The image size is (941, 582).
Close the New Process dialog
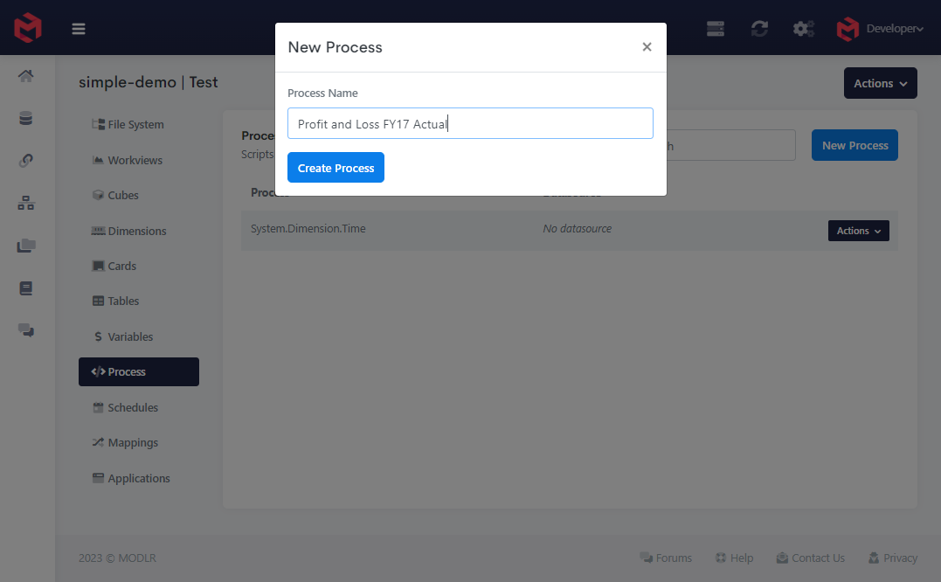click(x=647, y=47)
